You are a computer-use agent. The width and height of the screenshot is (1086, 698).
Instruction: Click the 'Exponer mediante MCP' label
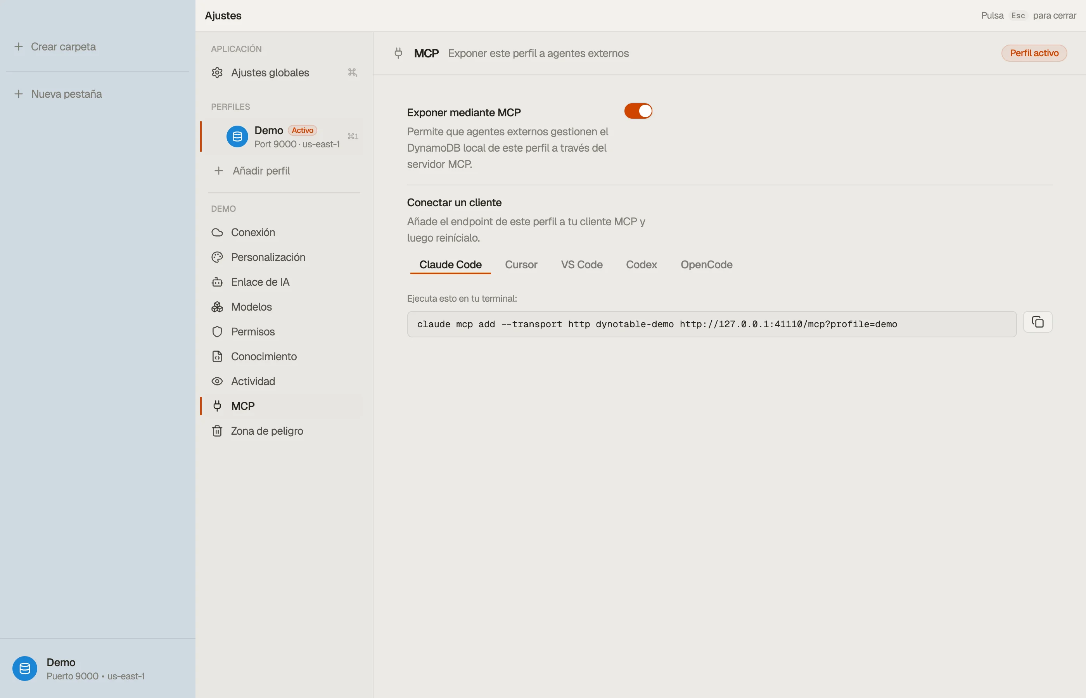click(x=463, y=112)
